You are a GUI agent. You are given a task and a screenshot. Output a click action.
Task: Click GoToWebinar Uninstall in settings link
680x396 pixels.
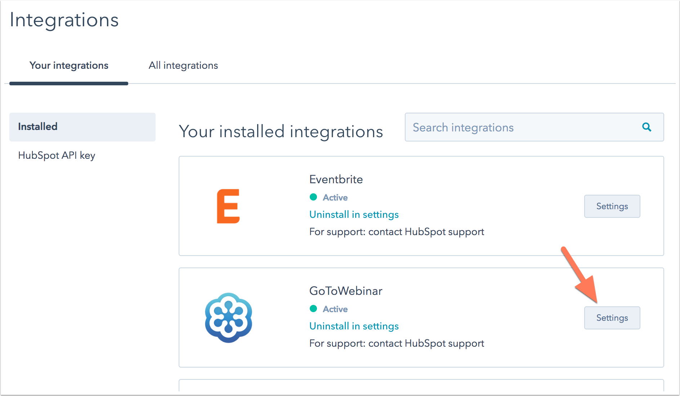(x=354, y=326)
